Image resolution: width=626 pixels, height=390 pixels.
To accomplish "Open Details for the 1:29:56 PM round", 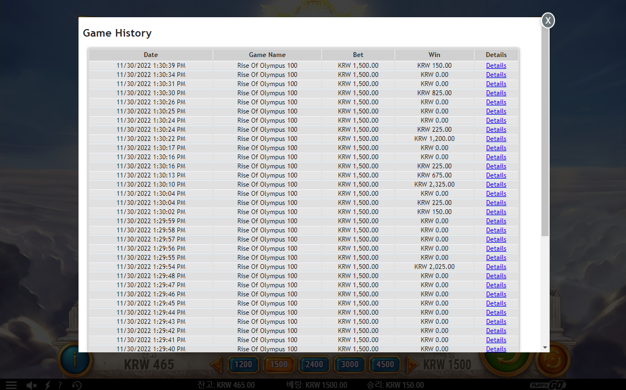I will 496,249.
